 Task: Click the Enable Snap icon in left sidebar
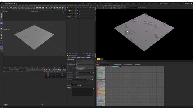(2, 41)
